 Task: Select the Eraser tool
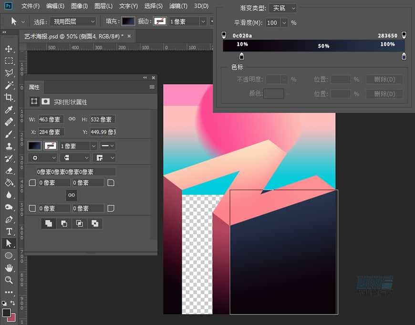(x=9, y=170)
